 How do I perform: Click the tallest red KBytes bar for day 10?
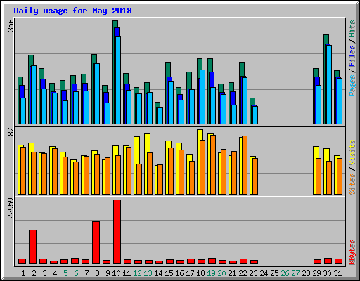click(x=117, y=232)
